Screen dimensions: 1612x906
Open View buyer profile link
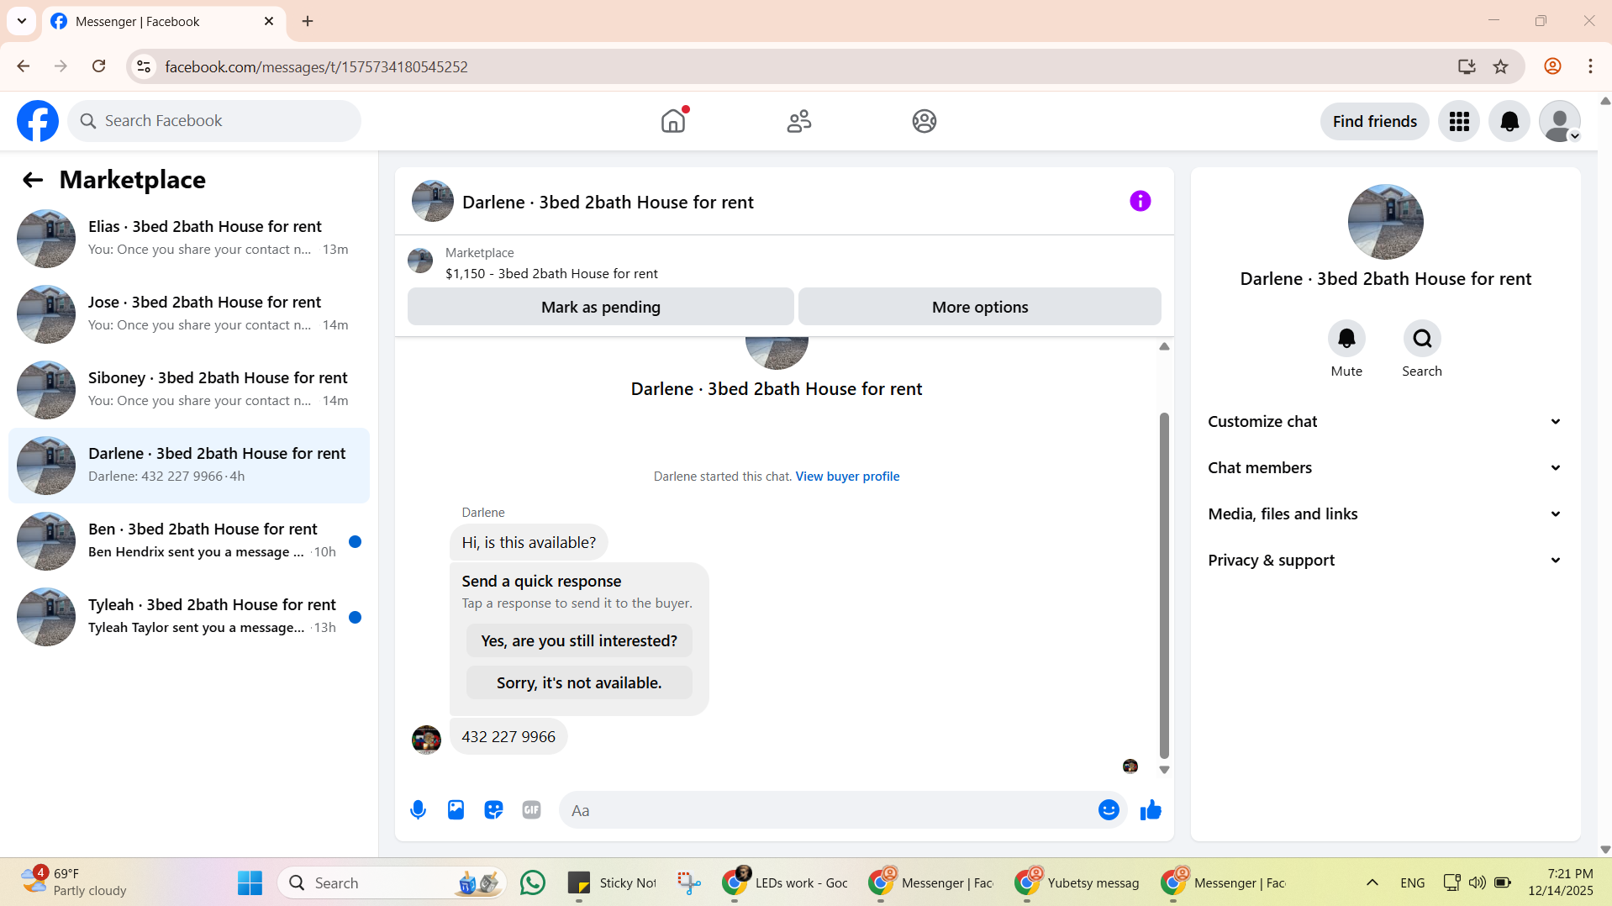click(x=847, y=477)
